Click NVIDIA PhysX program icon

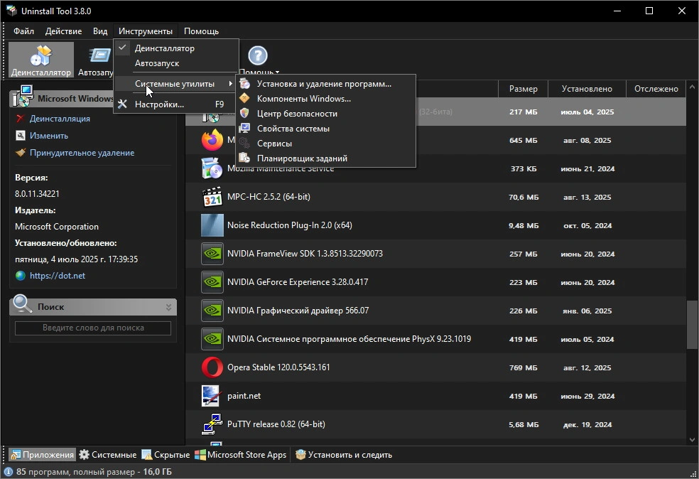[x=212, y=339]
